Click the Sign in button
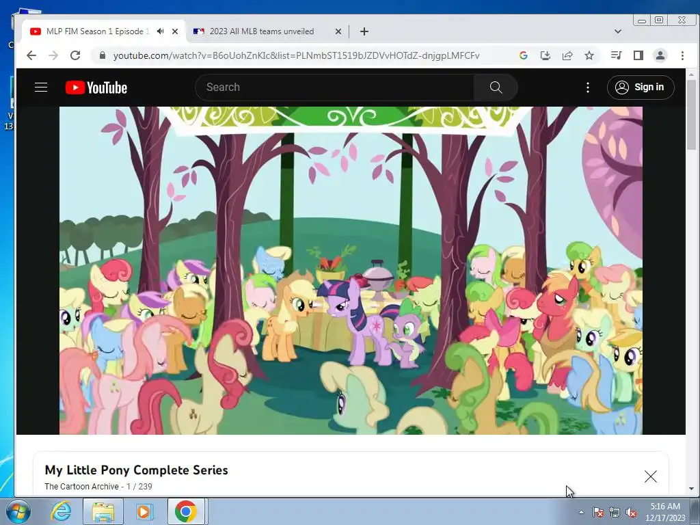This screenshot has width=700, height=525. (641, 87)
